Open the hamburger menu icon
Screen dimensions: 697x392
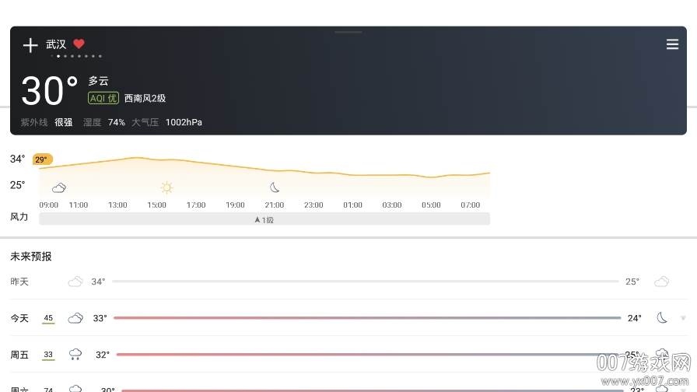(672, 44)
